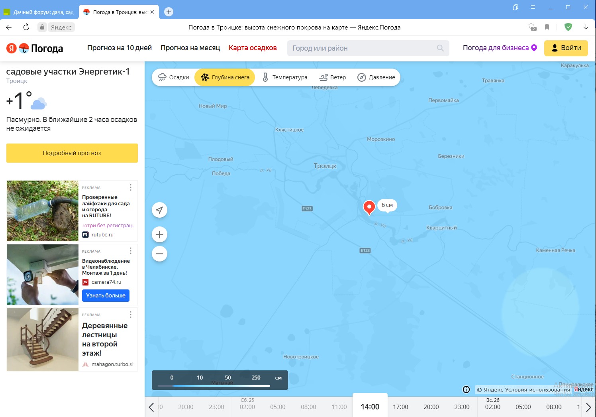Open Погода для бизнеса link
The width and height of the screenshot is (596, 417).
point(500,48)
